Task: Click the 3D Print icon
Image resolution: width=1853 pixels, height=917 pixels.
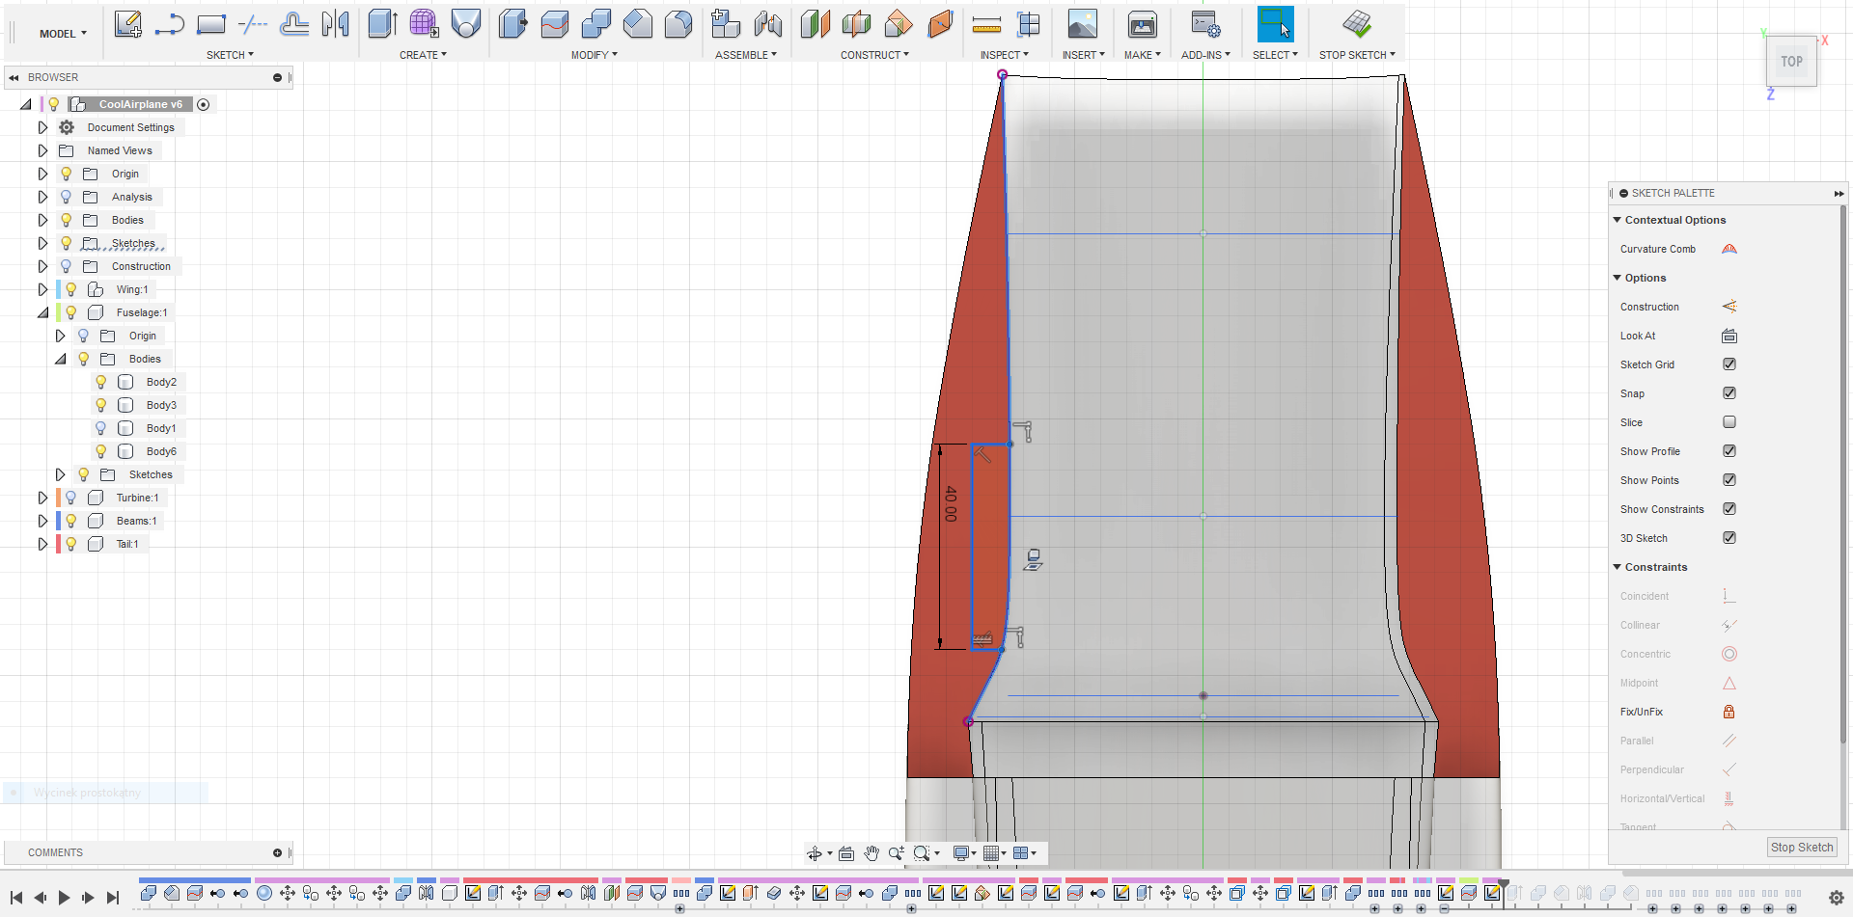Action: [1143, 24]
